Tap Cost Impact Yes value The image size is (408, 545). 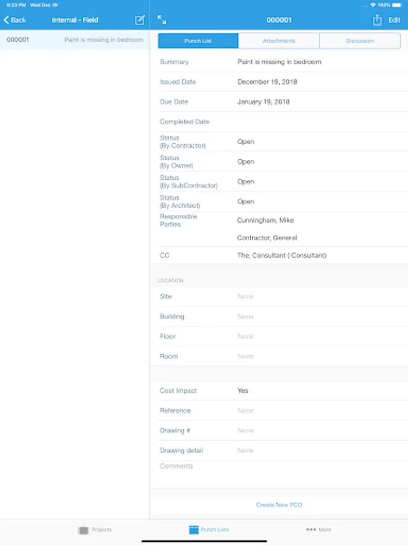(243, 391)
